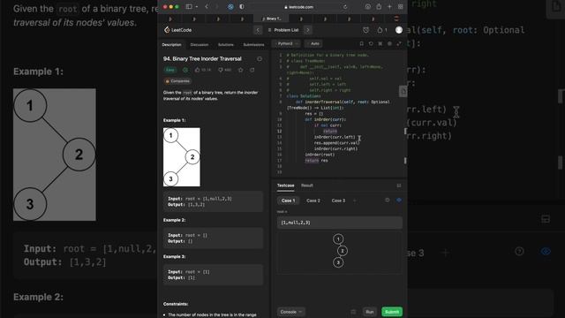565x318 pixels.
Task: Dislike the problem with the thumbs-down
Action: [224, 70]
